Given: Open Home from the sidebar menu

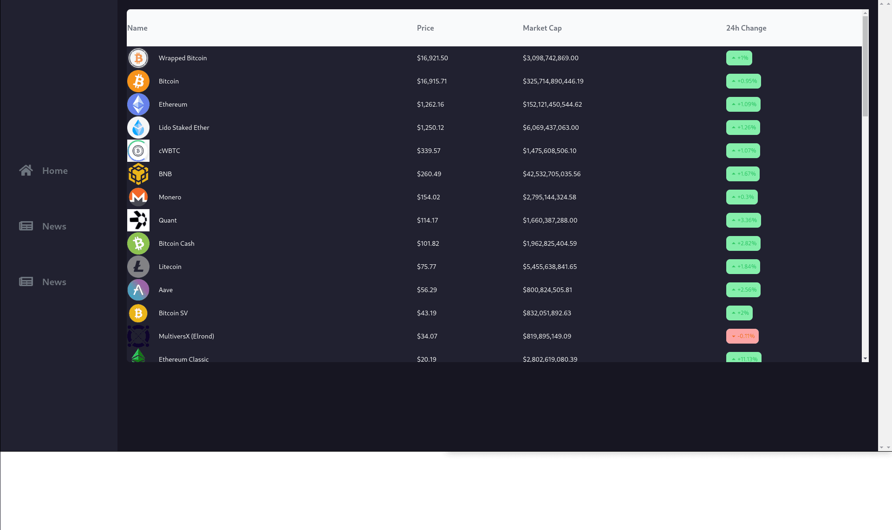Looking at the screenshot, I should click(x=55, y=171).
